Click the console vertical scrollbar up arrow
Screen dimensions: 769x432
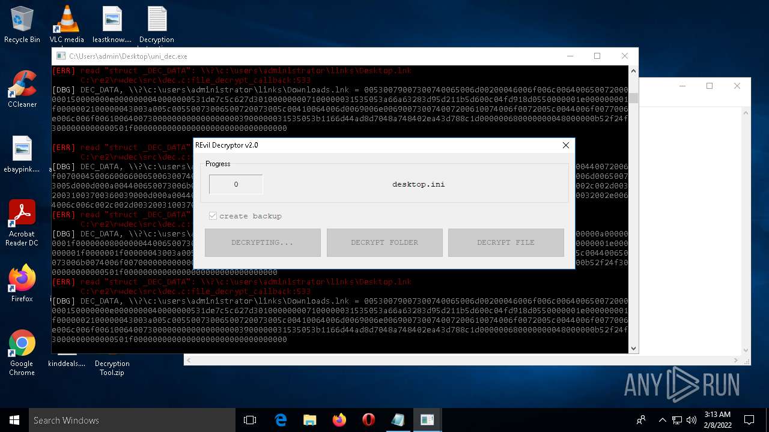(x=633, y=71)
